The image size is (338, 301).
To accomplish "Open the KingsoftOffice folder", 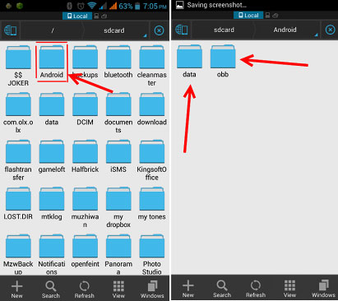I will point(152,160).
